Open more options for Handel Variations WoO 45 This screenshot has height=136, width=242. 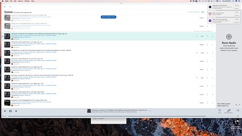pyautogui.click(x=207, y=53)
